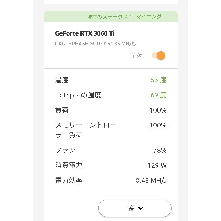Click the chevron next to 高

pyautogui.click(x=141, y=208)
